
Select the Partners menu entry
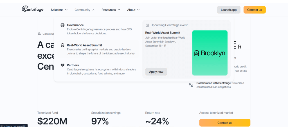coord(73,65)
